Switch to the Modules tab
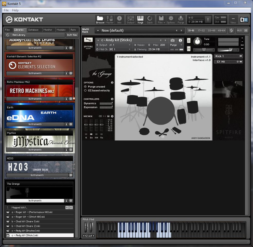253x247 pixels. coord(61,30)
